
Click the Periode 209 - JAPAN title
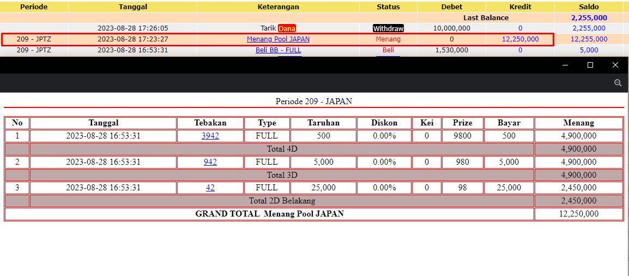click(314, 101)
